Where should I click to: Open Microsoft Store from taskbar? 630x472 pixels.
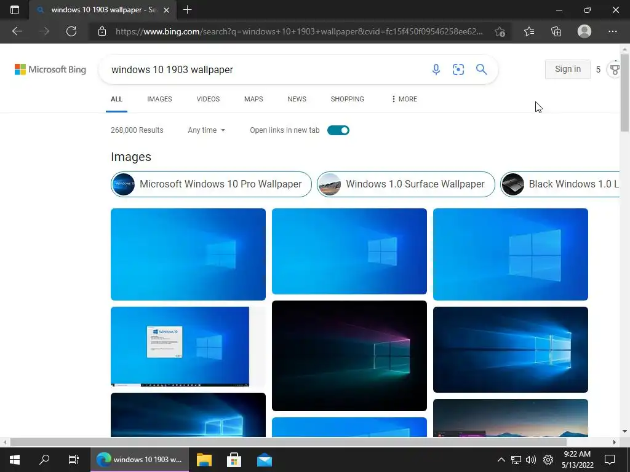point(234,460)
